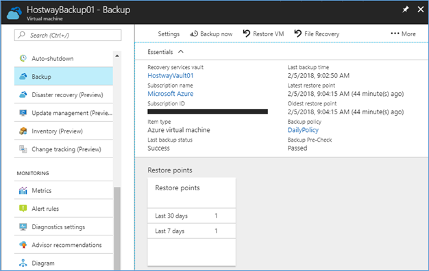
Task: Click the File Recovery arrow icon
Action: (298, 34)
